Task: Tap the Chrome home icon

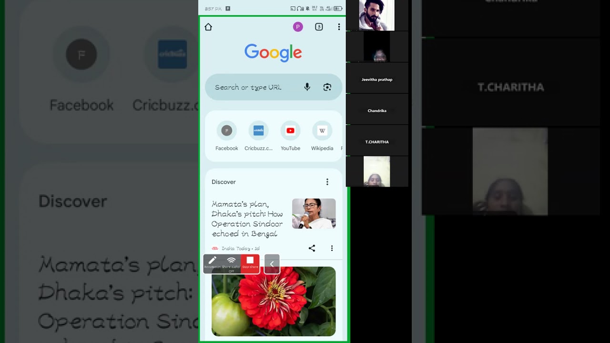Action: [x=208, y=27]
